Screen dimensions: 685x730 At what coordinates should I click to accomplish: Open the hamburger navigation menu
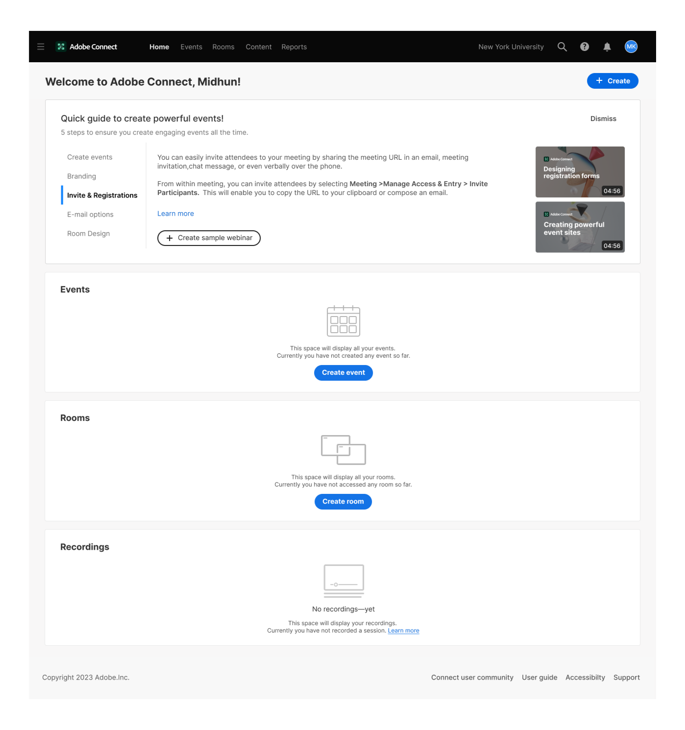(x=41, y=47)
